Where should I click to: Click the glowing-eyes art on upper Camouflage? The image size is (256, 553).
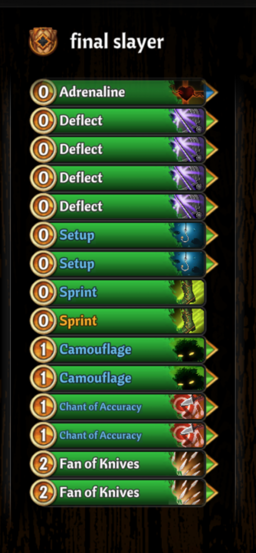tap(187, 350)
